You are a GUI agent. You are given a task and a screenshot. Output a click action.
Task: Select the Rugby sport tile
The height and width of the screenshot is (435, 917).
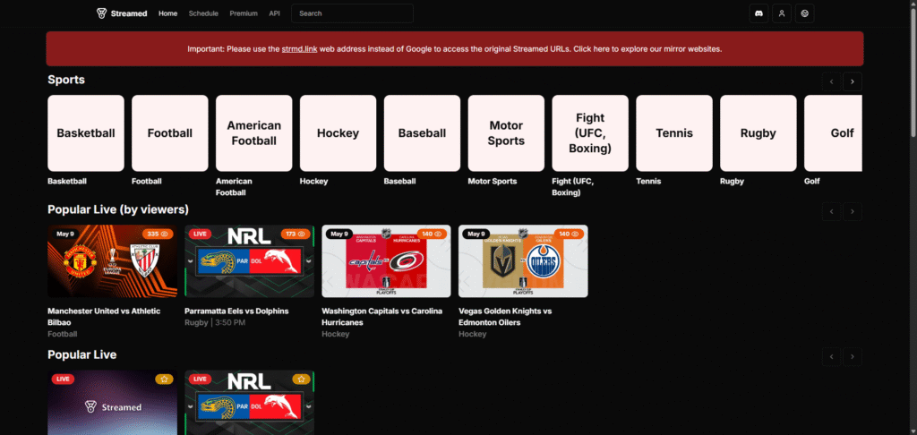(x=758, y=133)
